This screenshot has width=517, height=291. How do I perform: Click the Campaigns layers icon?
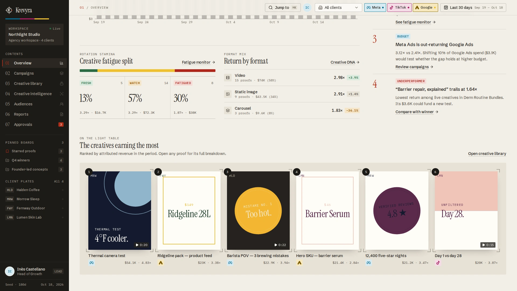click(61, 73)
